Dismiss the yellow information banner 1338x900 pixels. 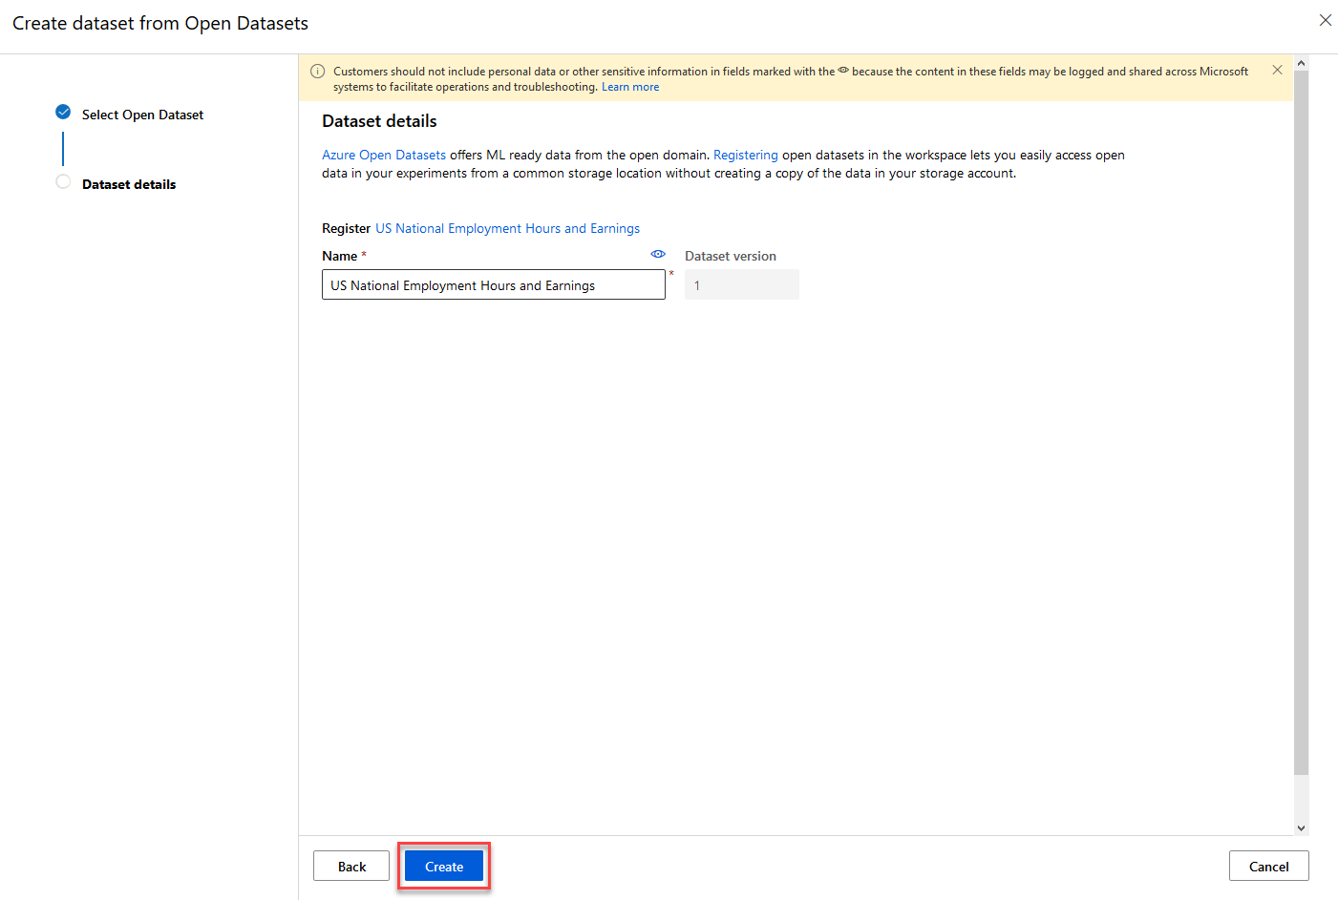(1277, 70)
